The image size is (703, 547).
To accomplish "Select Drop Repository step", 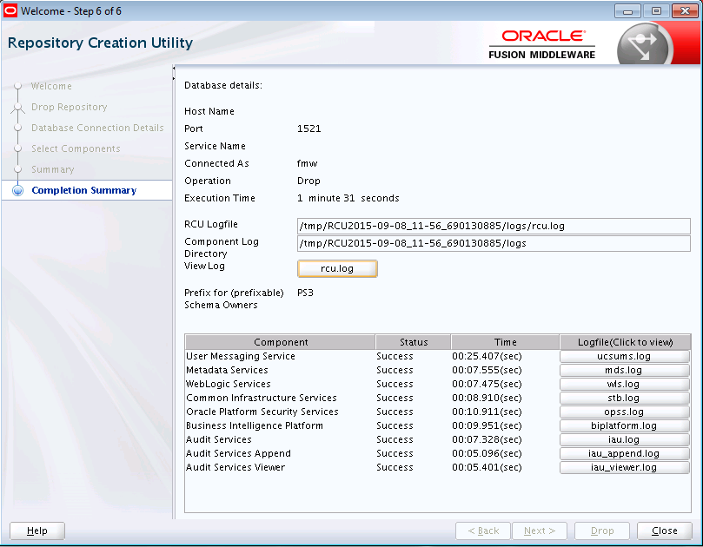I will point(69,107).
